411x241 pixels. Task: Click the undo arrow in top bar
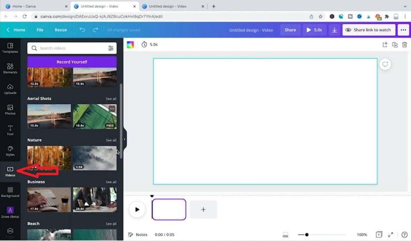pyautogui.click(x=82, y=30)
